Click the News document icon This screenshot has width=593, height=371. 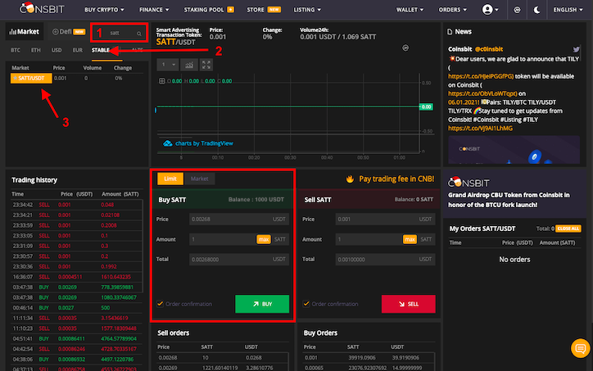tap(450, 32)
